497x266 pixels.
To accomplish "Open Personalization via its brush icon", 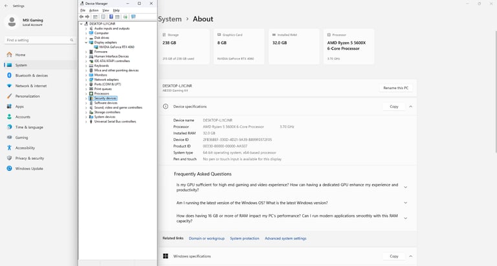I will [10, 96].
